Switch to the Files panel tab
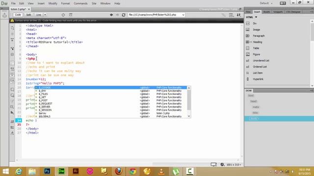This screenshot has width=314, height=176. tap(248, 12)
